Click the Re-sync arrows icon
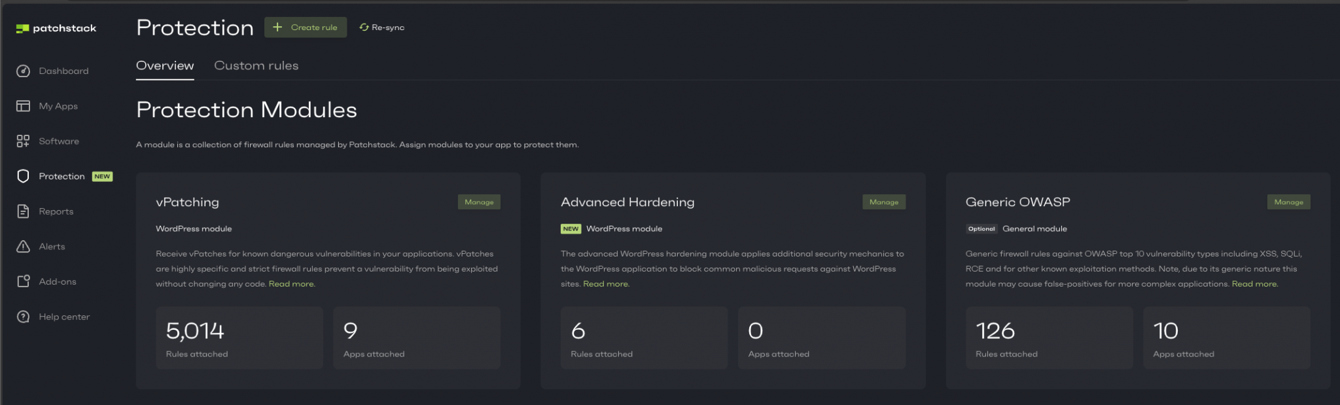 coord(364,27)
